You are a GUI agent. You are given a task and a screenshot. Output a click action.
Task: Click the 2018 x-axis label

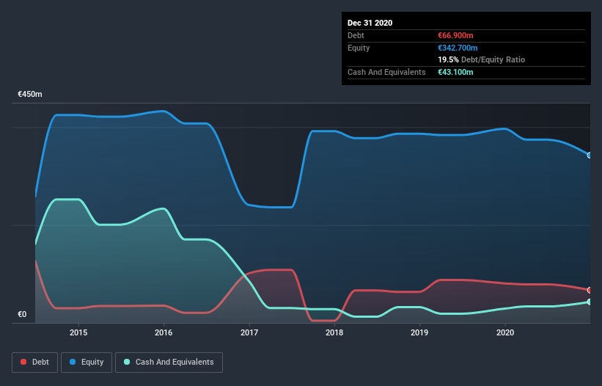click(334, 332)
